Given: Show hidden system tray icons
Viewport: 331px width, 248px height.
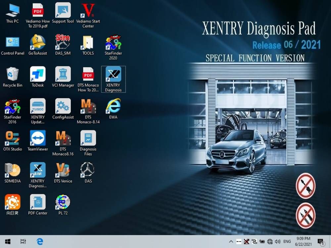Looking at the screenshot, I should (231, 242).
